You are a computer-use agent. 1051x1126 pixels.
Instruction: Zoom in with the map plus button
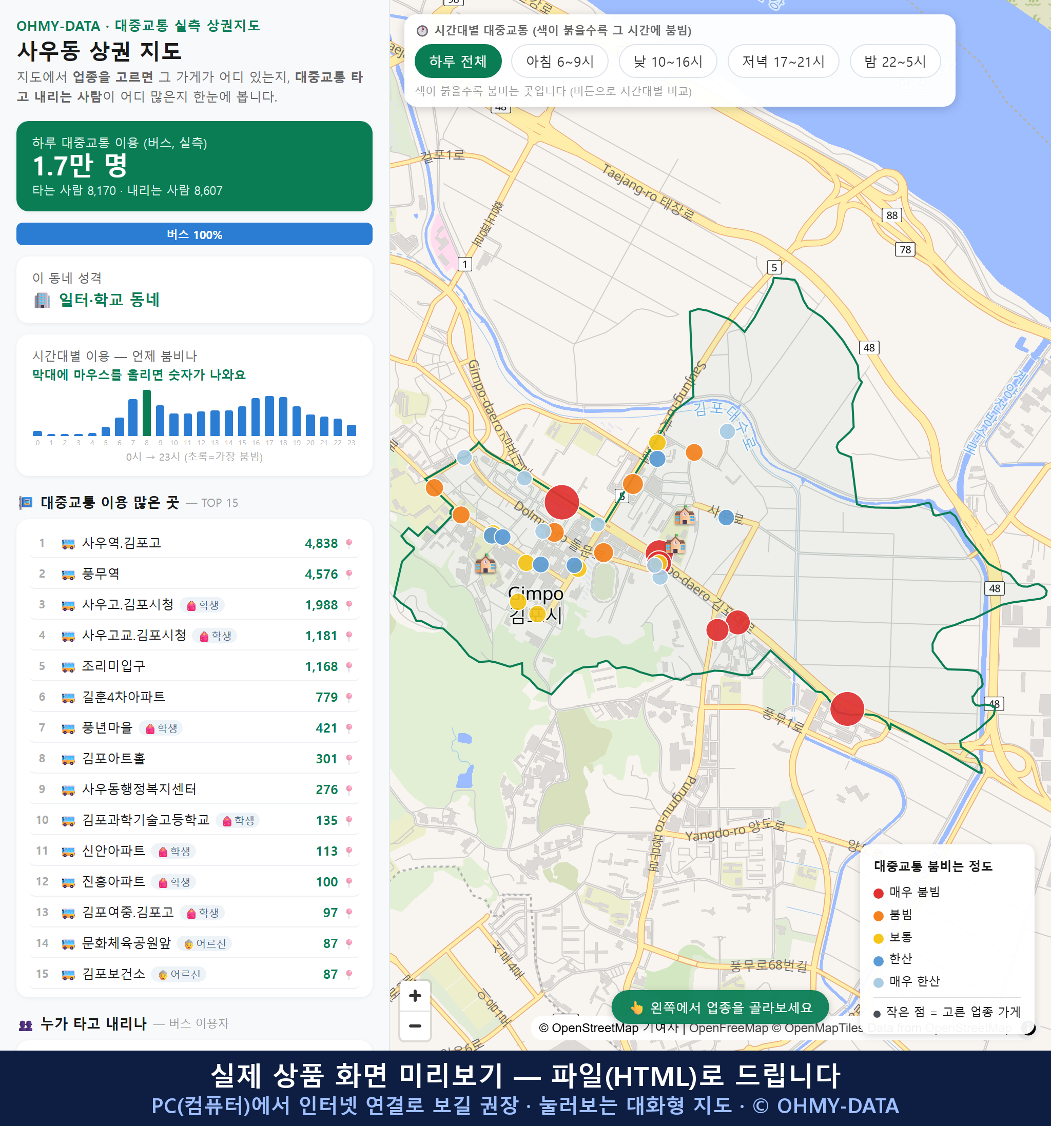pos(415,995)
